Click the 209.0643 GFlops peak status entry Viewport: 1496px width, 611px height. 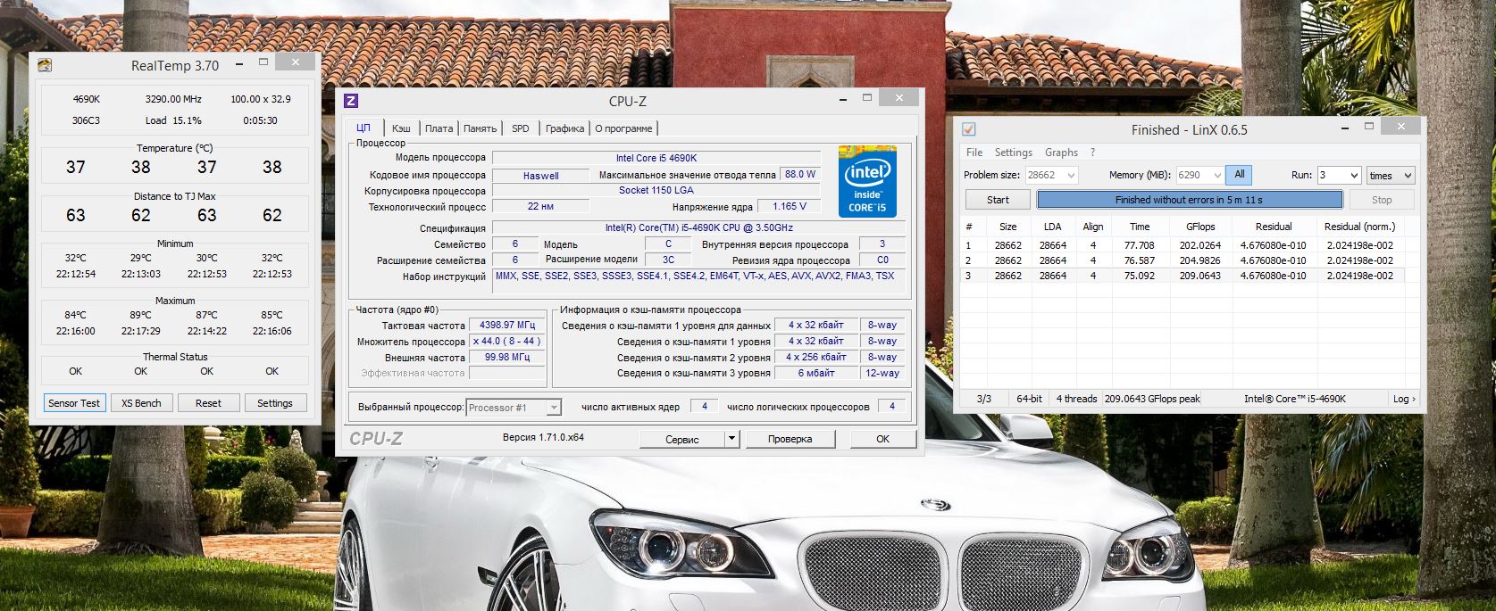click(x=1152, y=399)
